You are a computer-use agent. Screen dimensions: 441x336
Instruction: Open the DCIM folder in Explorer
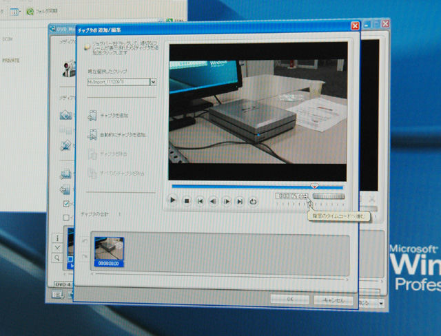9,39
